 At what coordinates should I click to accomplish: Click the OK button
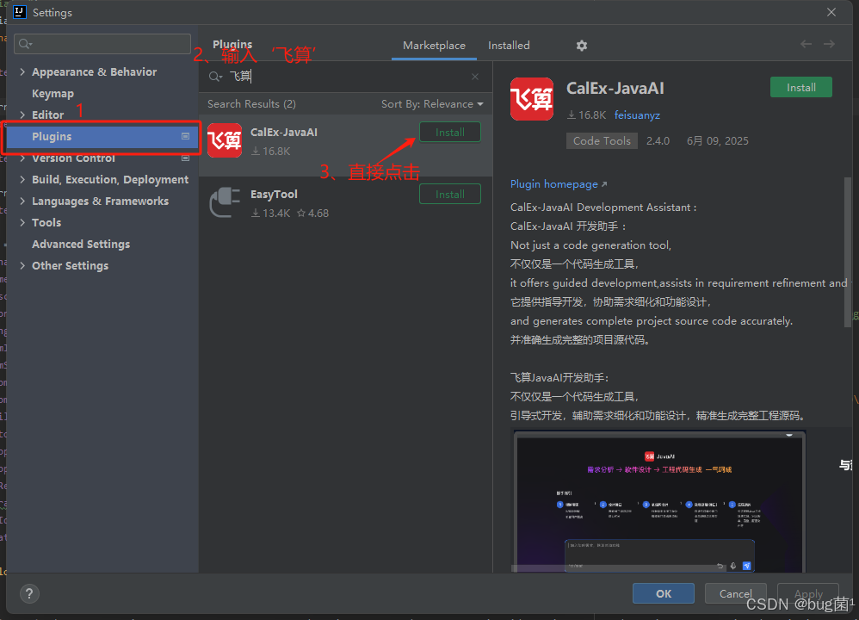664,593
